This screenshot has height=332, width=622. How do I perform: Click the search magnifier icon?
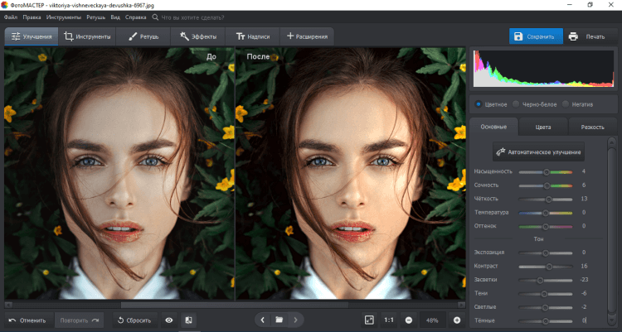(155, 17)
